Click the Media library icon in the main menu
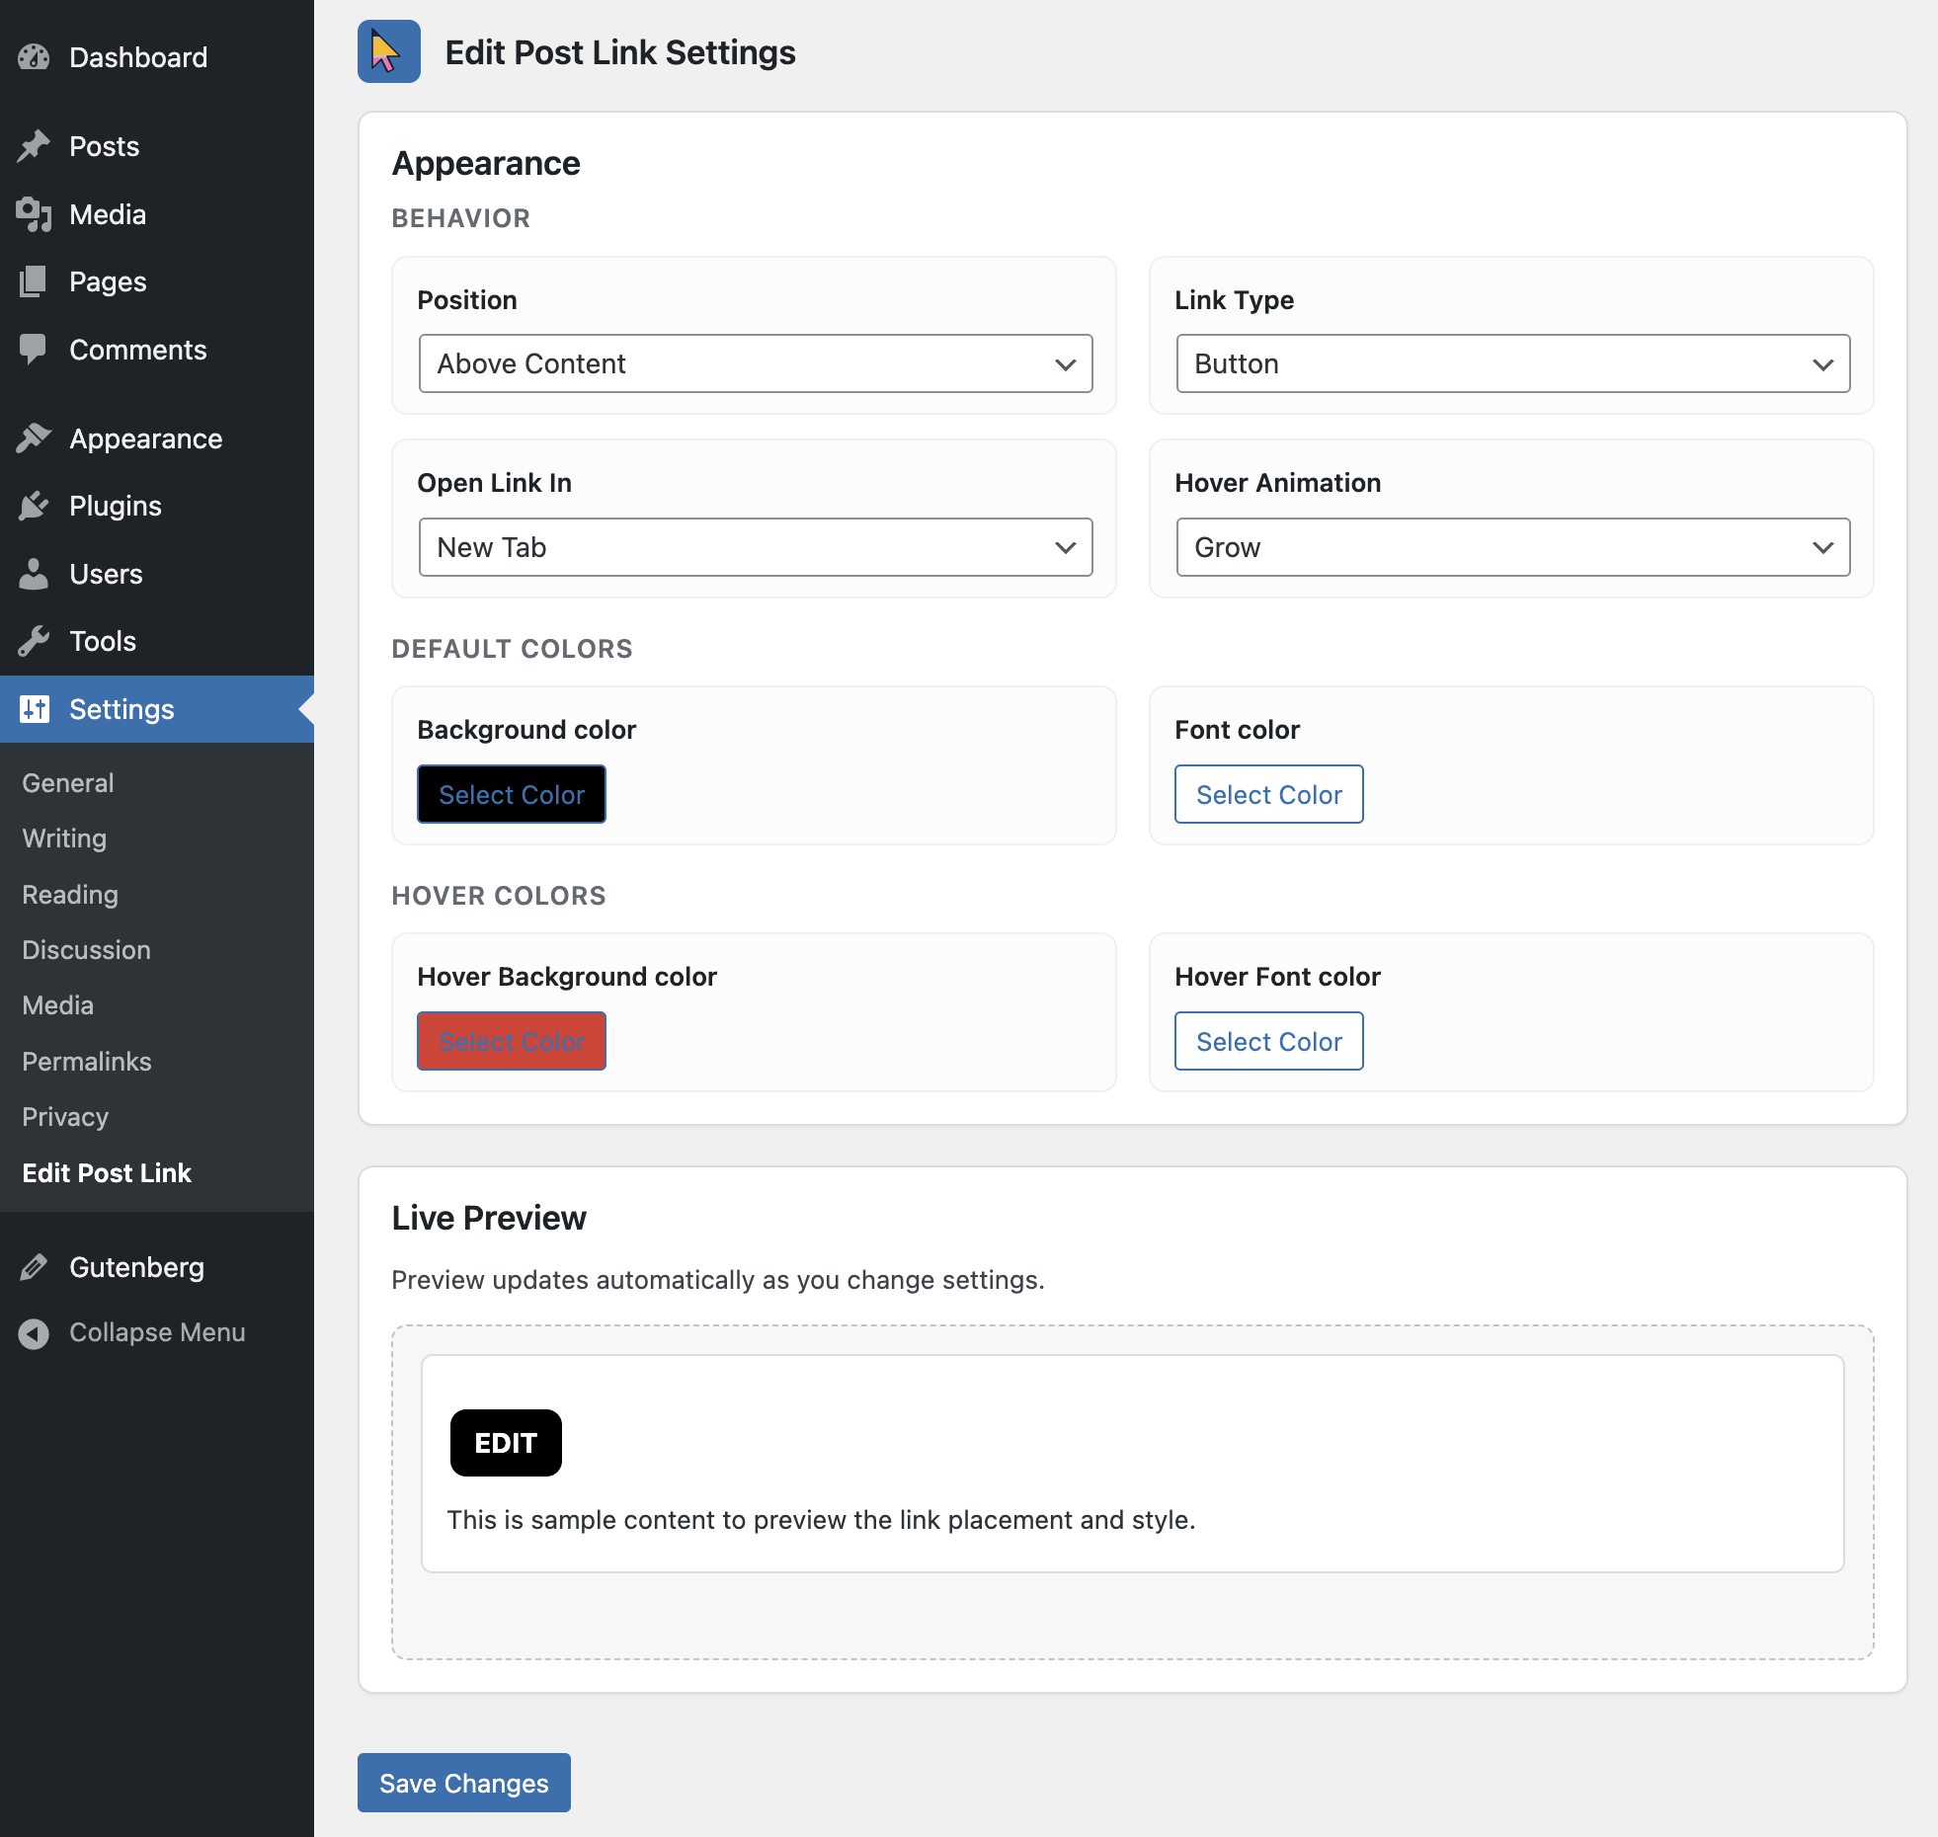1938x1837 pixels. pos(34,214)
